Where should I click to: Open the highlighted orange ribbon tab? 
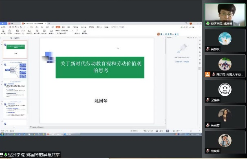[58, 27]
